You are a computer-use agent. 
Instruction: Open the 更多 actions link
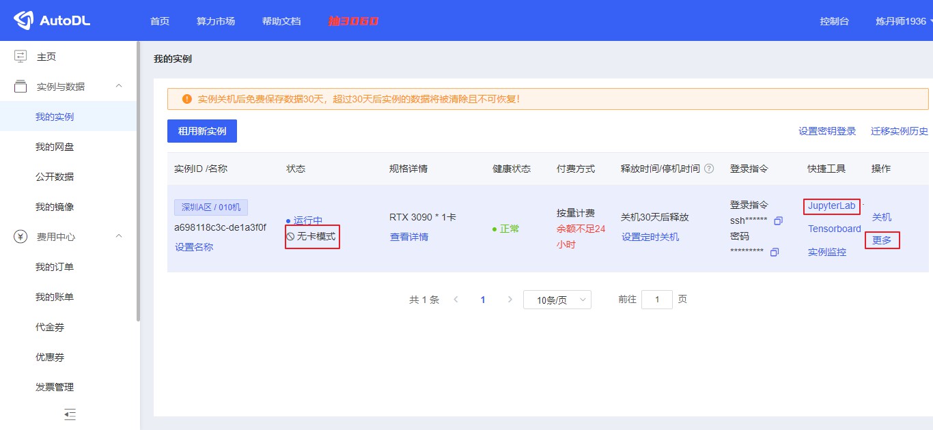[x=882, y=240]
